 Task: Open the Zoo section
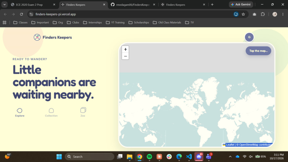tap(83, 112)
